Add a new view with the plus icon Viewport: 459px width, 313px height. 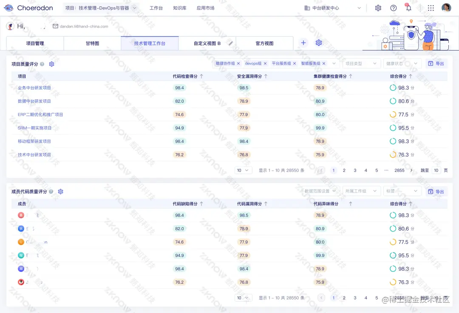(303, 43)
